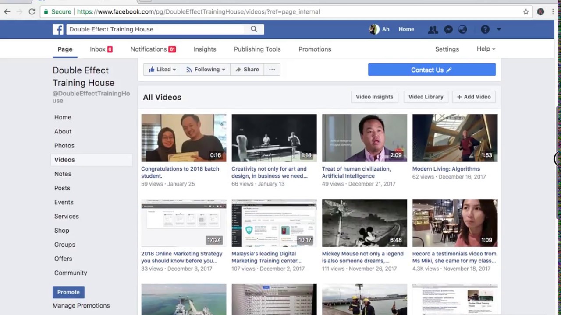The image size is (561, 315).
Task: Open Services in the sidebar
Action: tap(66, 216)
